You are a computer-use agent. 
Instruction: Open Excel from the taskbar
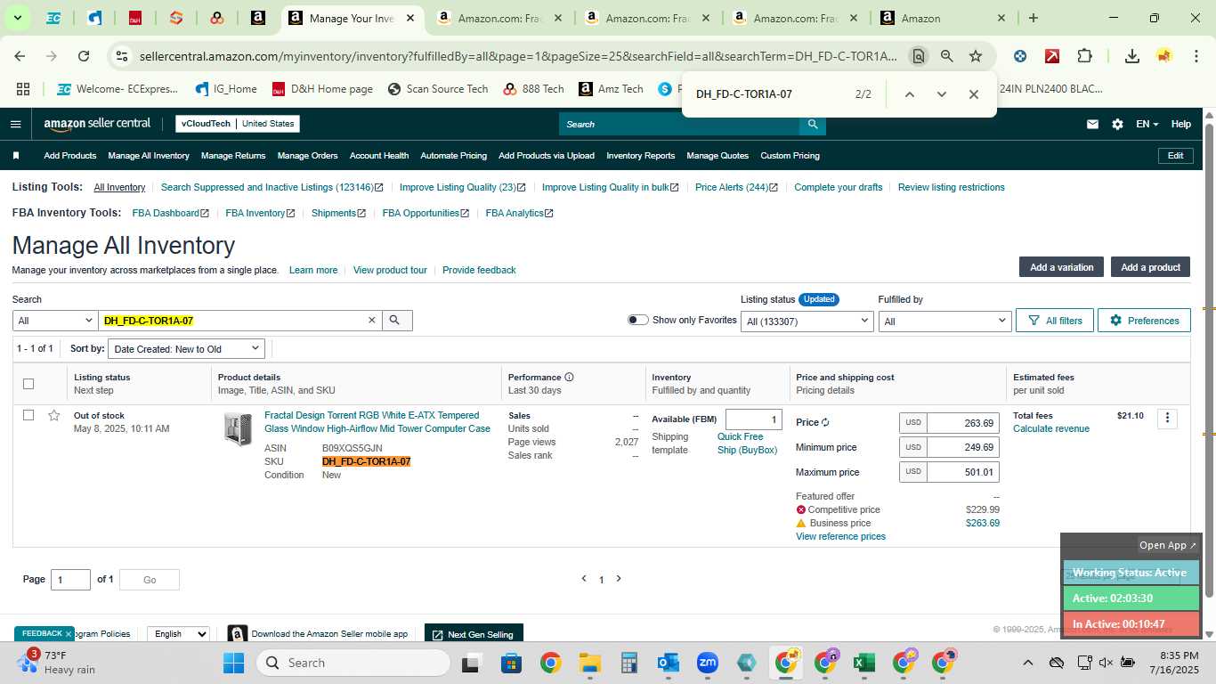click(x=863, y=663)
